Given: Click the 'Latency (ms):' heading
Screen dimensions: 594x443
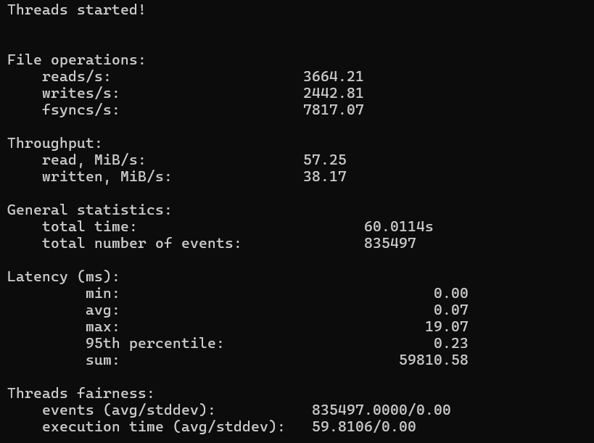Looking at the screenshot, I should pyautogui.click(x=63, y=276).
